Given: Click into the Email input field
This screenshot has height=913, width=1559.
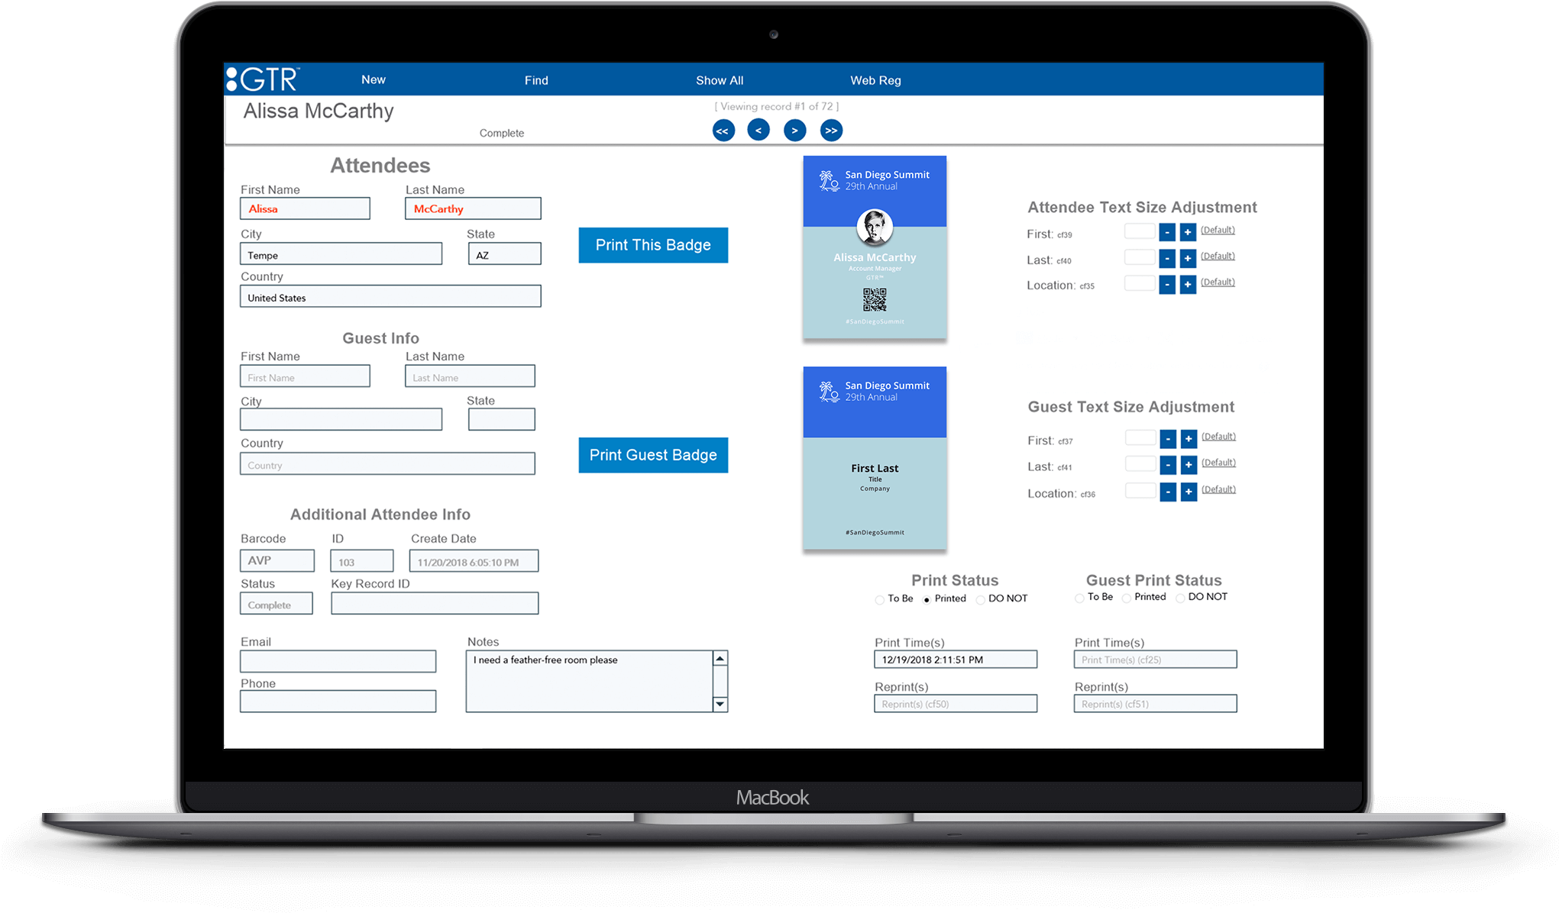Looking at the screenshot, I should pyautogui.click(x=338, y=661).
